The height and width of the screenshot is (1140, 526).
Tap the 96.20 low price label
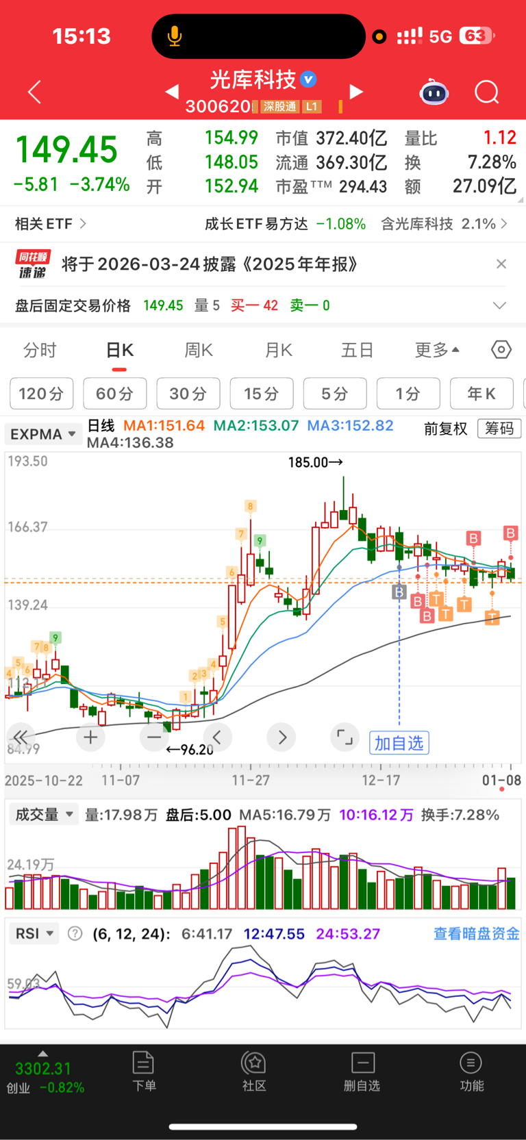(x=190, y=750)
